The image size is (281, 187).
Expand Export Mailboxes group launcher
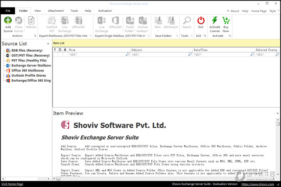click(x=90, y=36)
